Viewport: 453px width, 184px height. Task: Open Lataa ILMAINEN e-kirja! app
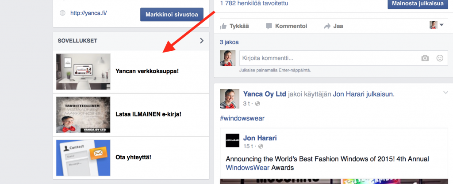[148, 114]
